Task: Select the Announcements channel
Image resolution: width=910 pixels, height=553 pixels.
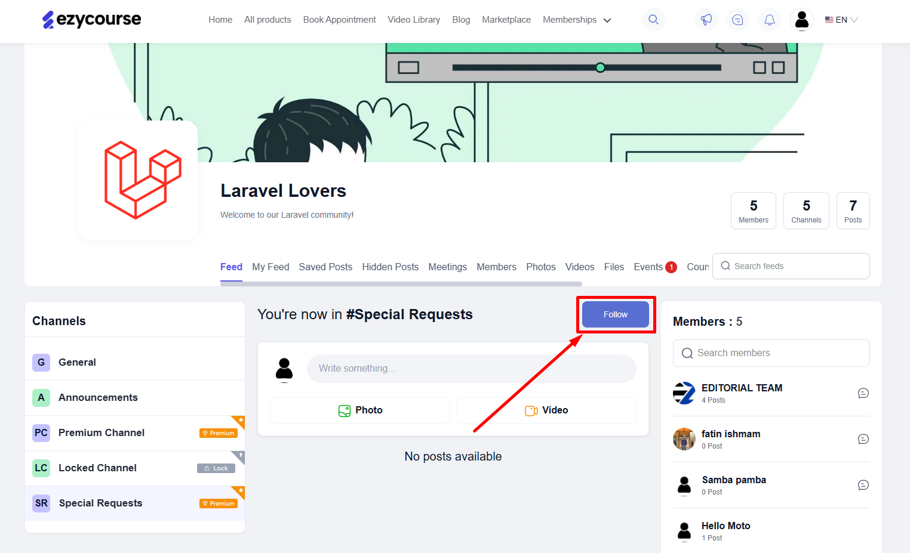Action: 135,397
